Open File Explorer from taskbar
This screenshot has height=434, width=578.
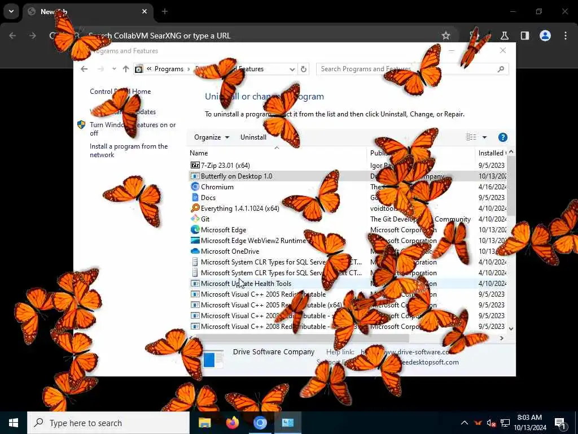point(204,423)
